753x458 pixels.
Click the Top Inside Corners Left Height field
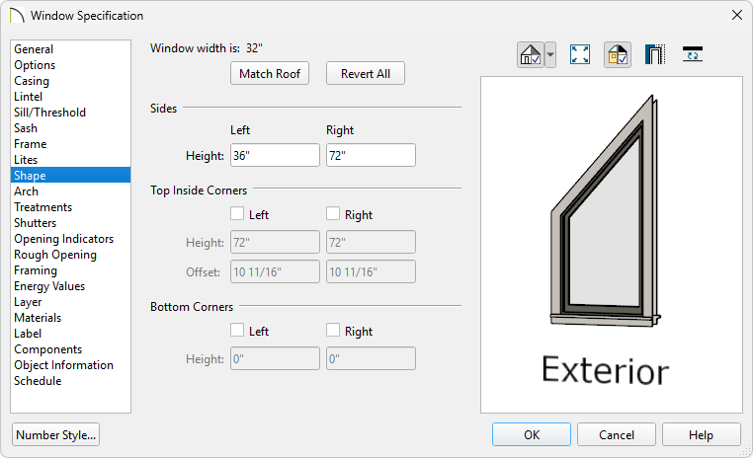[x=275, y=242]
